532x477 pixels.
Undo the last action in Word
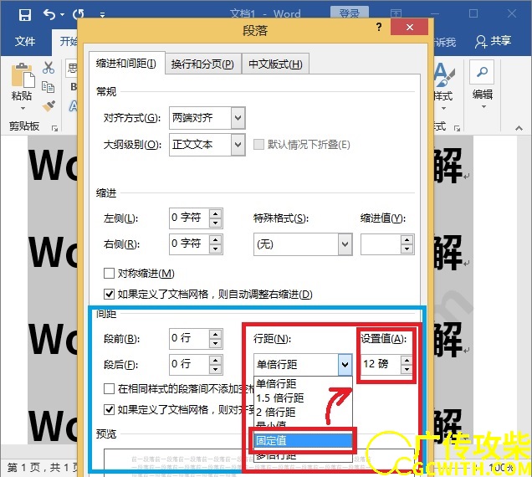pyautogui.click(x=49, y=14)
